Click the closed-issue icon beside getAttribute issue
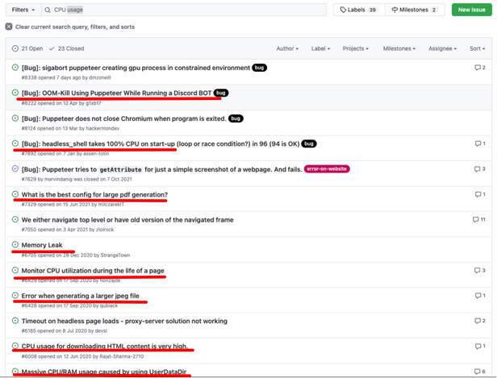Viewport: 497px width, 378px height. coord(15,169)
